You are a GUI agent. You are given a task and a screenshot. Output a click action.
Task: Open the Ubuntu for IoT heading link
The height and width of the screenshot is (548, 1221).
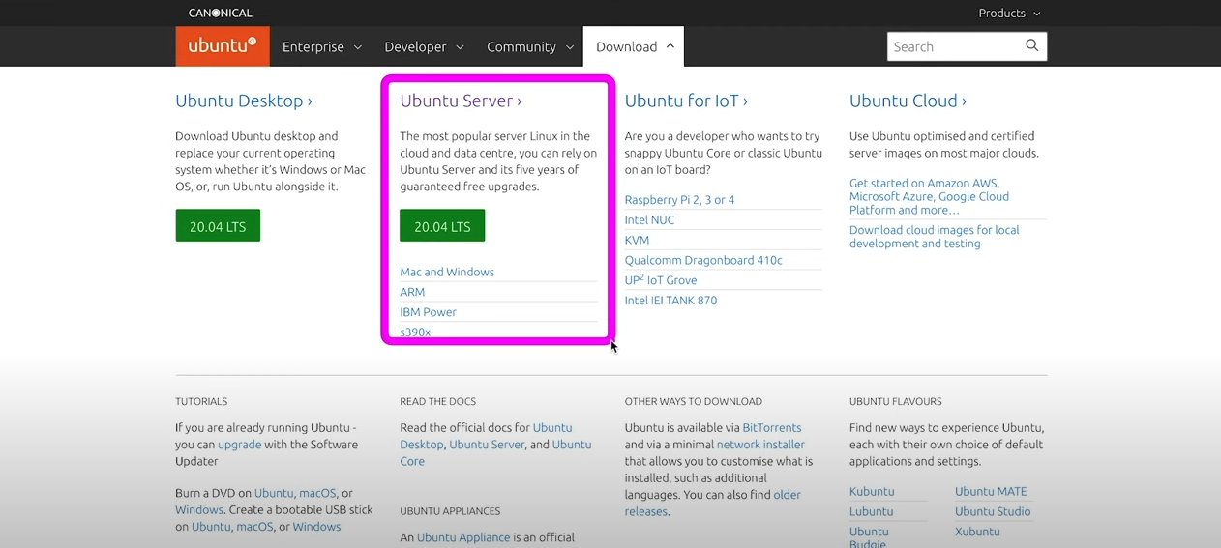click(686, 101)
